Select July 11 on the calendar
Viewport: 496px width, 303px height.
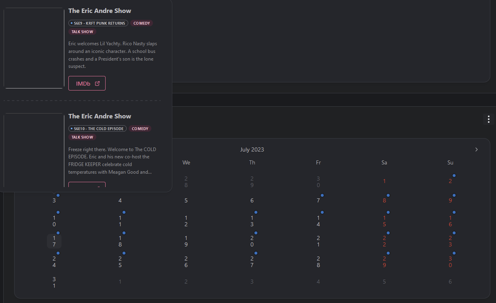[120, 221]
